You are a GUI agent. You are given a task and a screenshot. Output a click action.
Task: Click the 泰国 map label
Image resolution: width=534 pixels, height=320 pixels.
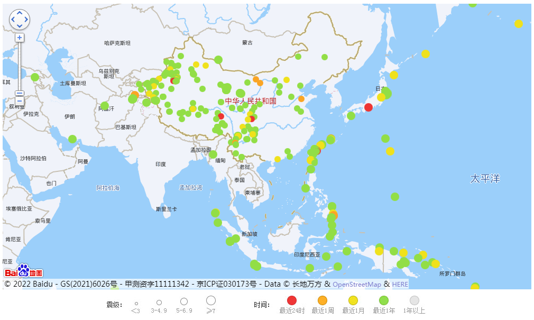(x=240, y=180)
